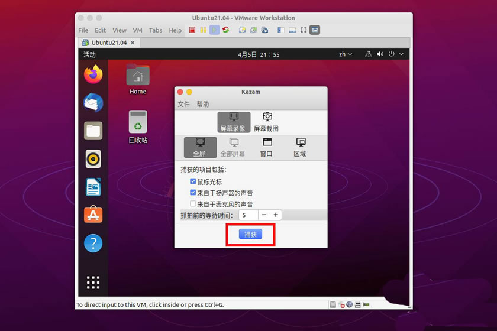
Task: Expand the system menu arrow in top bar
Action: pos(401,54)
